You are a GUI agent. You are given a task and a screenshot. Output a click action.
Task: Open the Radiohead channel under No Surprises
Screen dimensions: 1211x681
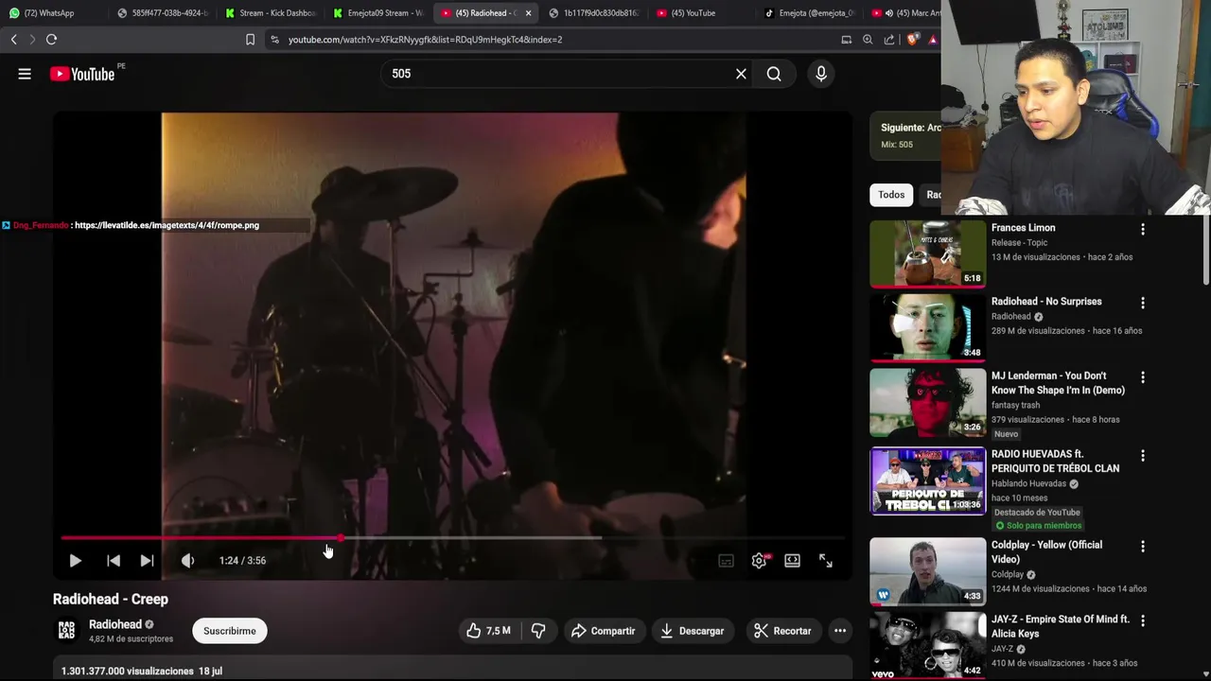(x=1010, y=317)
